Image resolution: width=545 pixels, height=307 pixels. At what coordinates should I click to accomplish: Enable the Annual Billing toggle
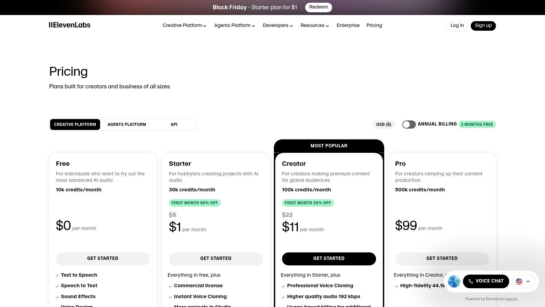409,124
